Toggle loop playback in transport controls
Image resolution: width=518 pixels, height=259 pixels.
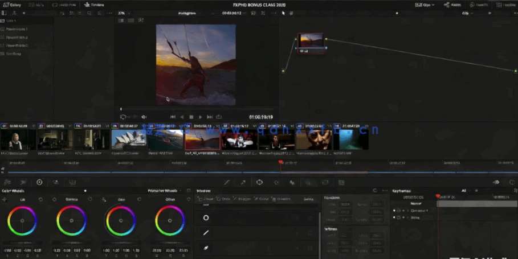[x=219, y=117]
